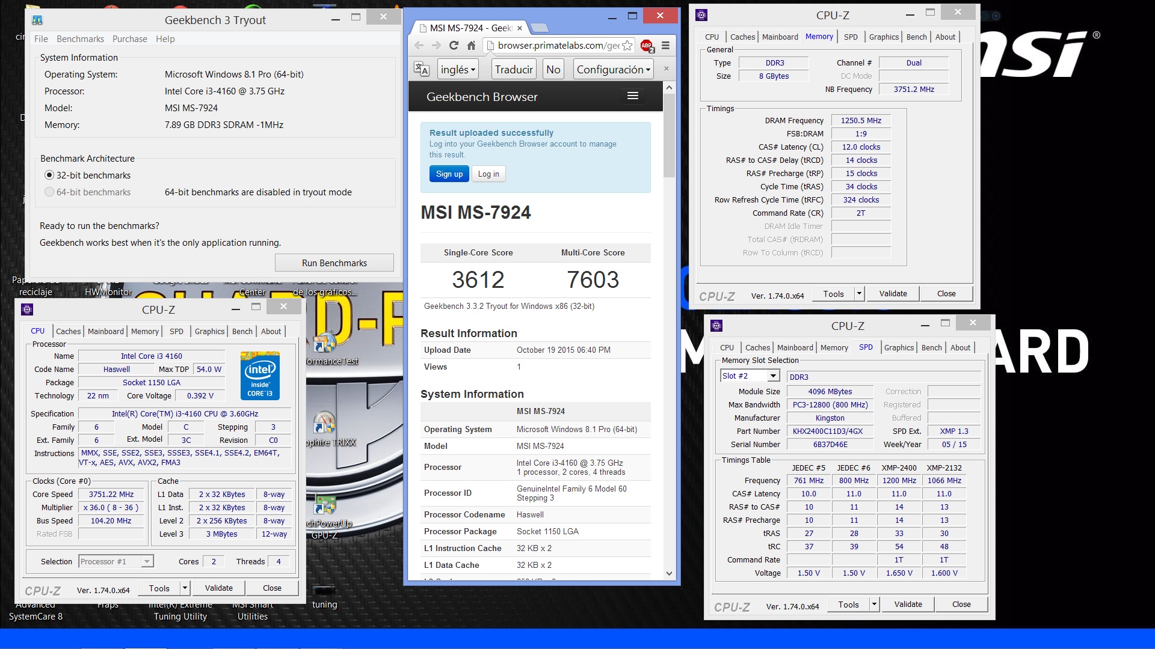Bookmark page with star icon
Viewport: 1155px width, 649px height.
pos(627,46)
